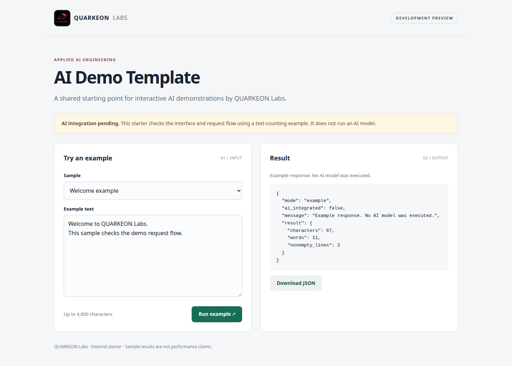Download the JSON result
The width and height of the screenshot is (512, 366).
296,283
